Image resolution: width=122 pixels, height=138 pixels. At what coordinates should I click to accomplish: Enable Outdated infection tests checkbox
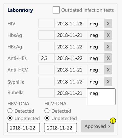pos(56,10)
